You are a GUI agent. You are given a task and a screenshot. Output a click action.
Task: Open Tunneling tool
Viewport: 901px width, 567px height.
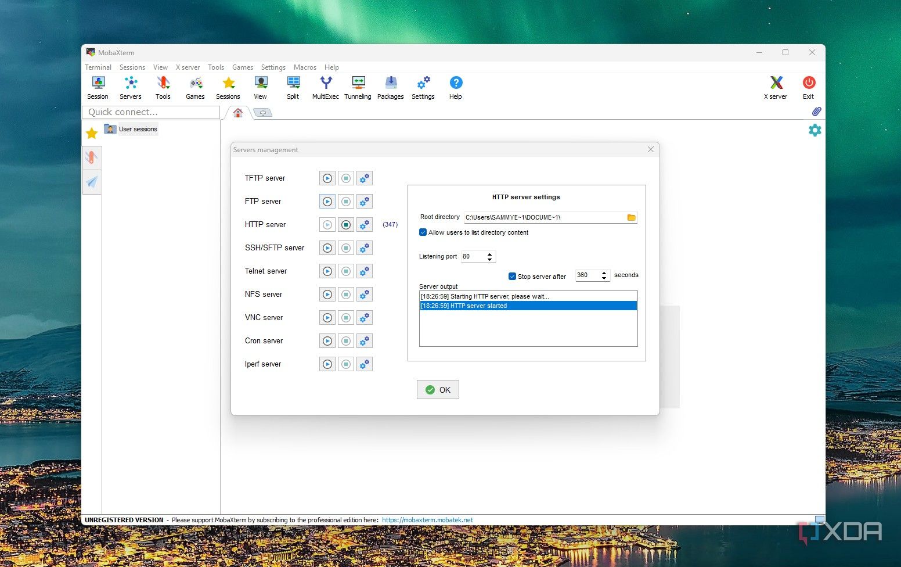358,88
